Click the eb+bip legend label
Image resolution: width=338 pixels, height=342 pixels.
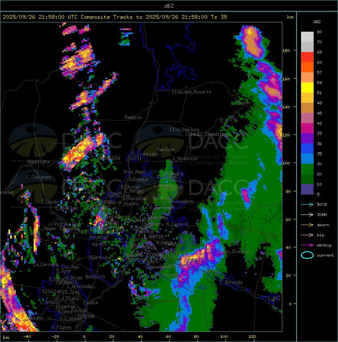pyautogui.click(x=324, y=245)
